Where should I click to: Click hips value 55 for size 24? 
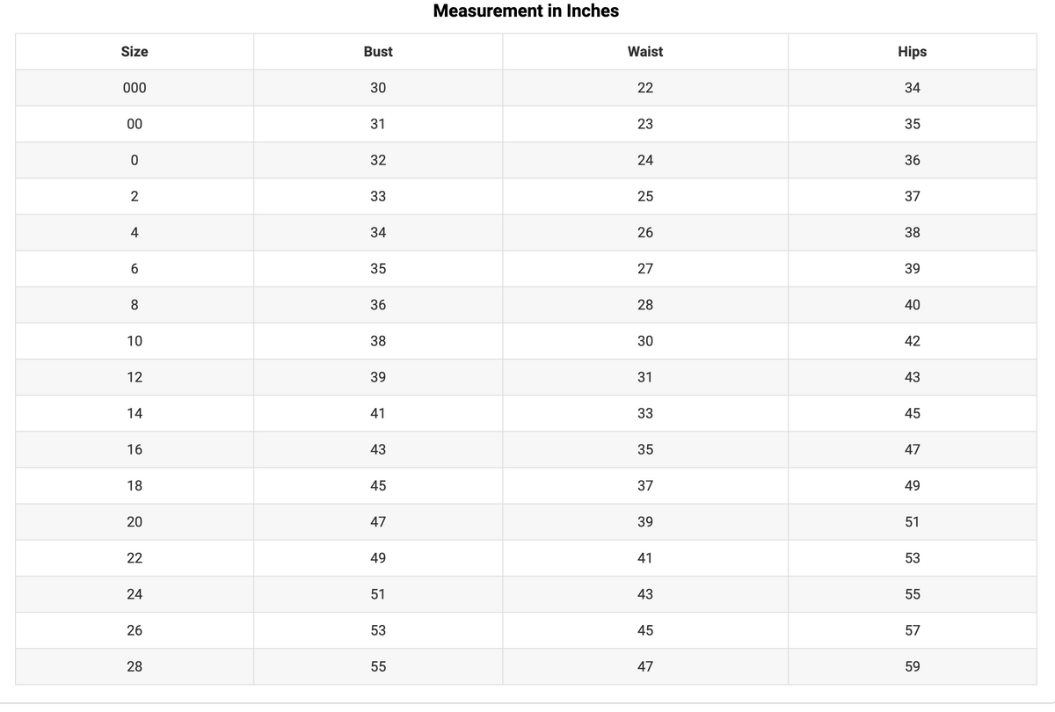pyautogui.click(x=913, y=594)
